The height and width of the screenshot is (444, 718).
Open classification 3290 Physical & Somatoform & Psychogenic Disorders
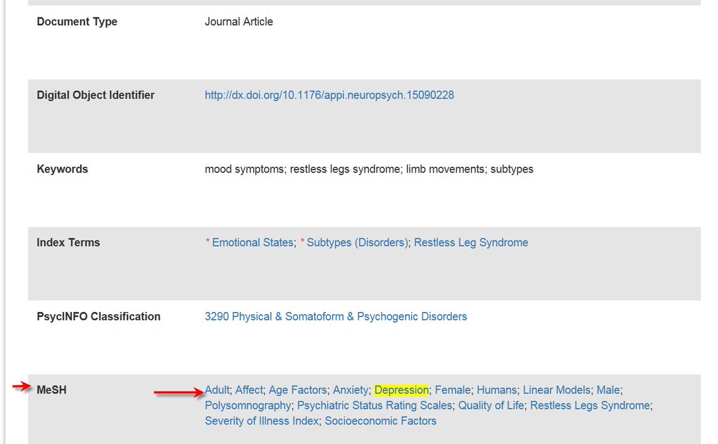[x=335, y=316]
